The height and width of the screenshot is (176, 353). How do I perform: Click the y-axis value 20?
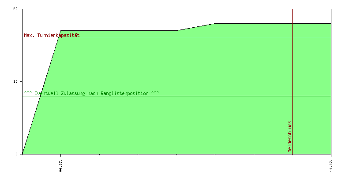click(x=16, y=9)
